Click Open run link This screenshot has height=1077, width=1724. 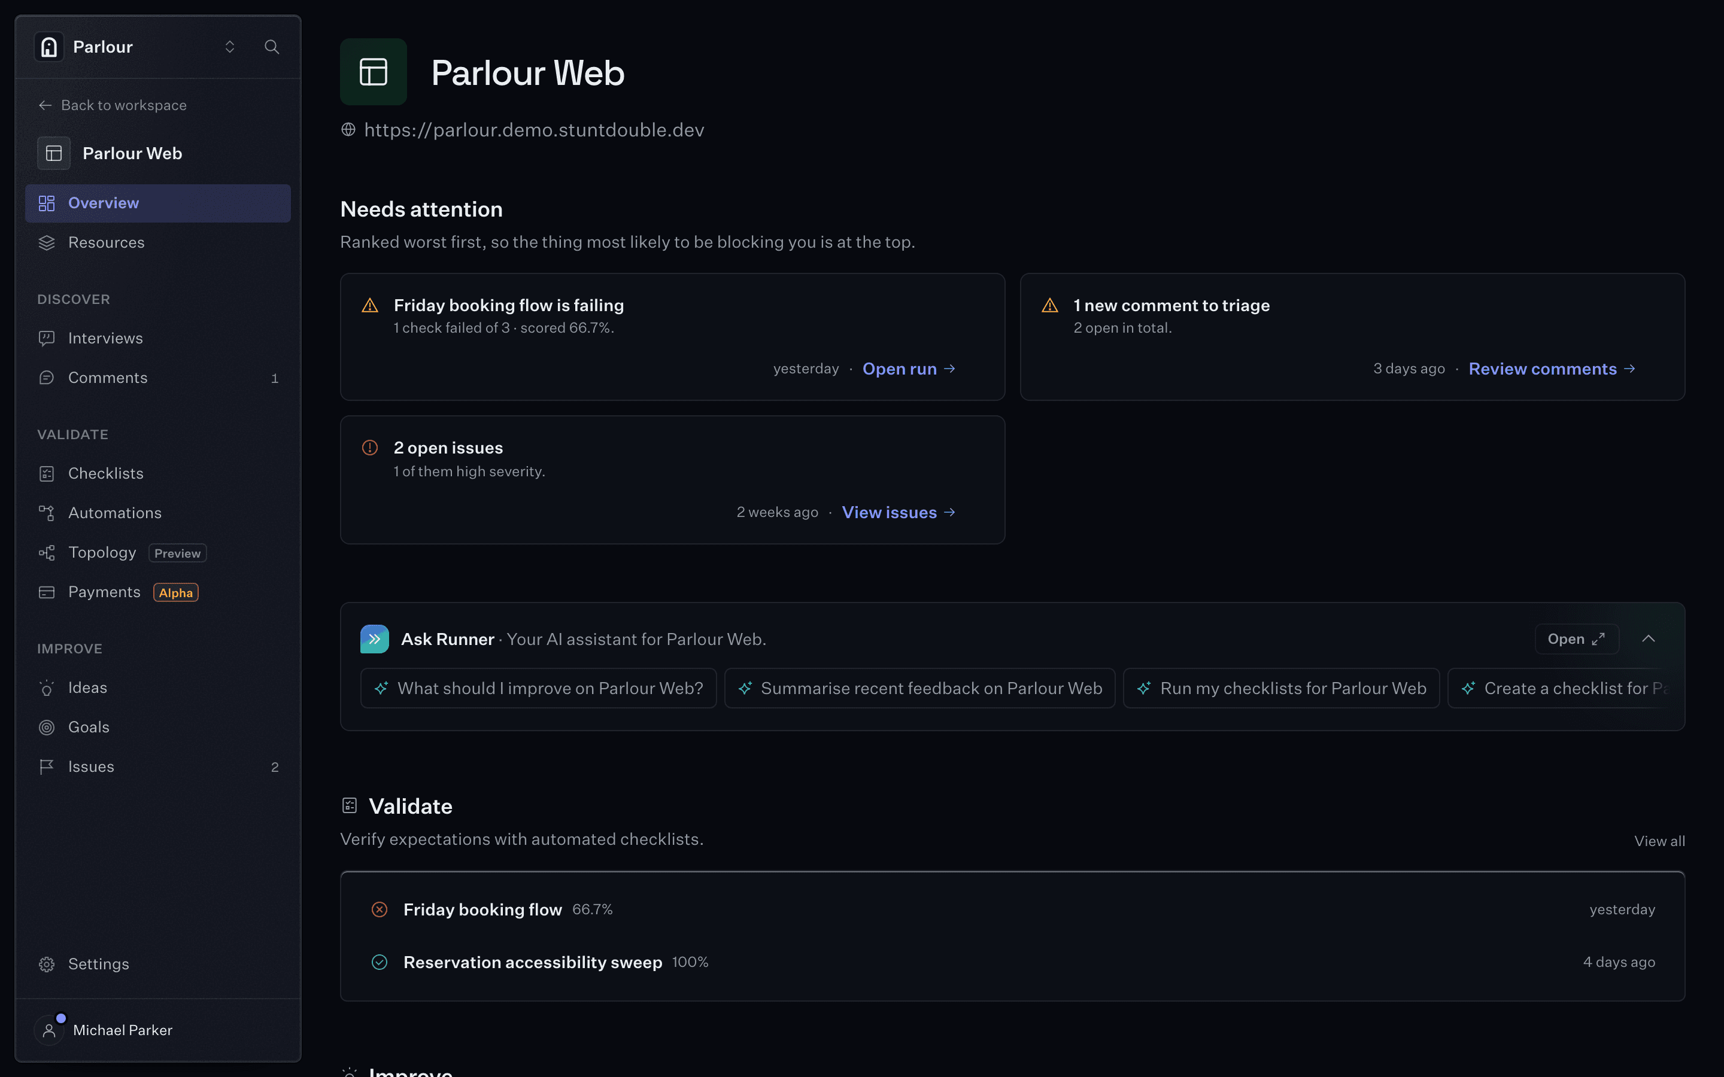[909, 369]
